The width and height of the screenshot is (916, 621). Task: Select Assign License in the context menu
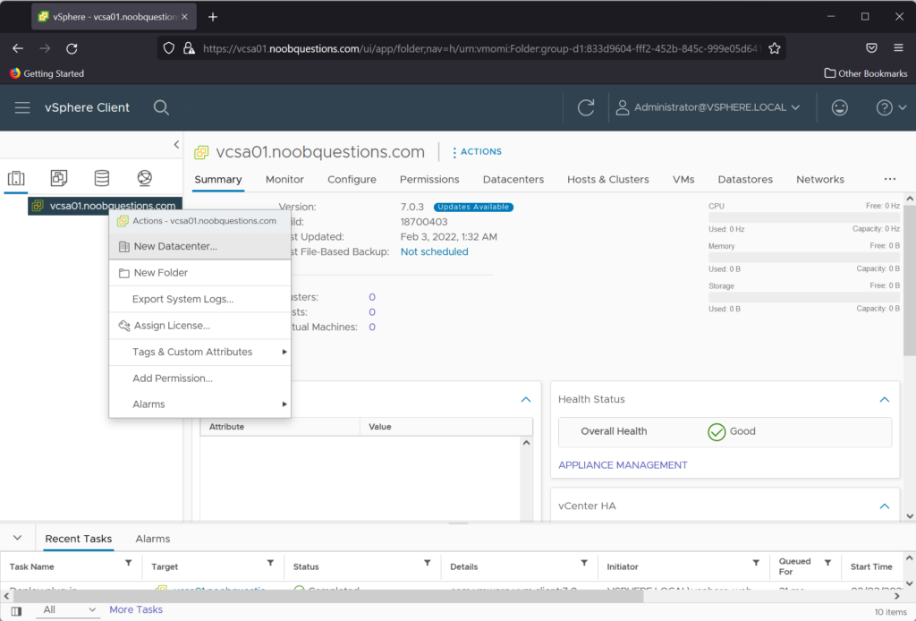[x=199, y=326]
